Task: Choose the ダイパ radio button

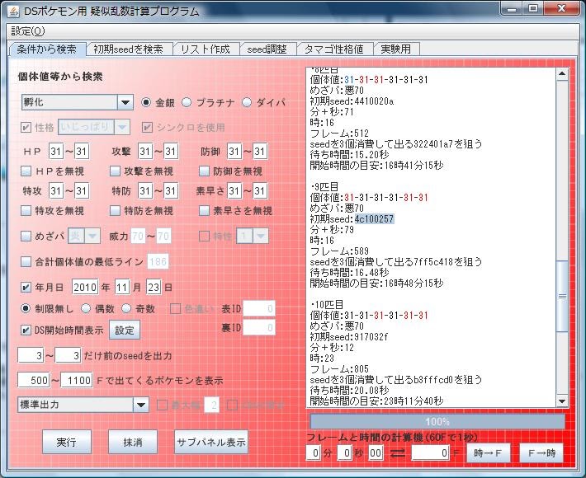Action: click(x=247, y=102)
